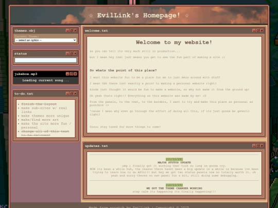
Task: Maximize the jukebox.mp3 panel
Action: pyautogui.click(x=71, y=74)
